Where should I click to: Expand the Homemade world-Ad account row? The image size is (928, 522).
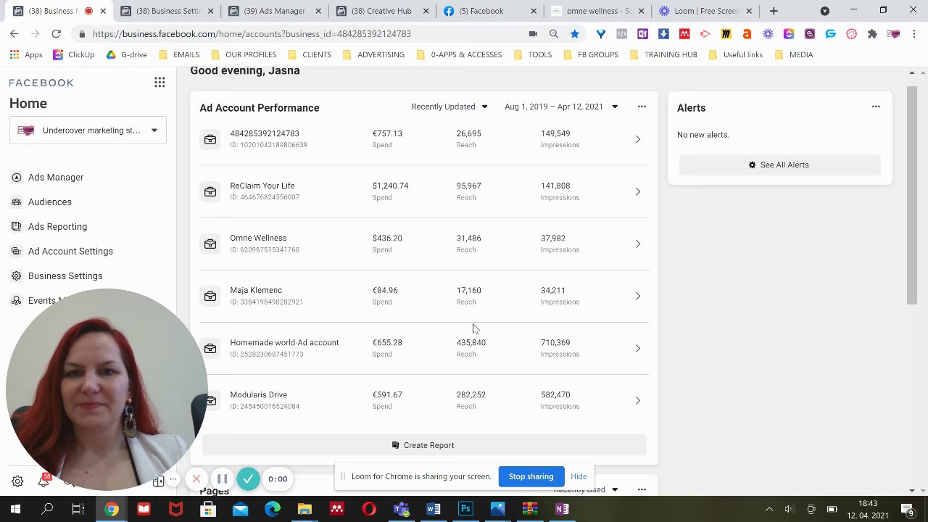tap(638, 348)
